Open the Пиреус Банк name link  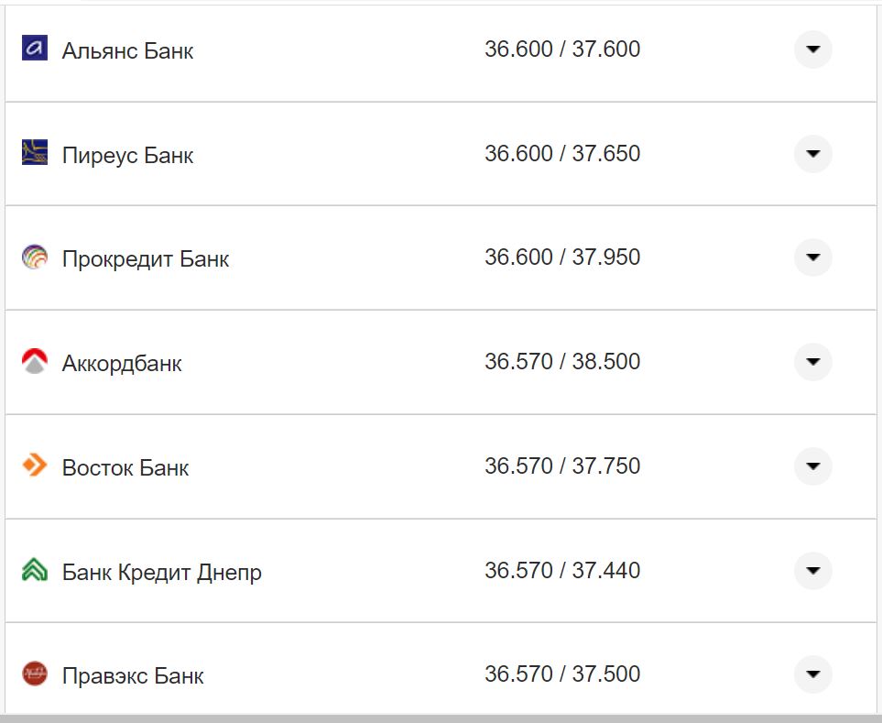tap(125, 154)
